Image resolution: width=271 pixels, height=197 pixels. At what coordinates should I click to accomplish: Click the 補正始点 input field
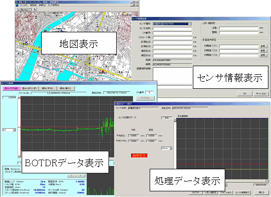172,51
